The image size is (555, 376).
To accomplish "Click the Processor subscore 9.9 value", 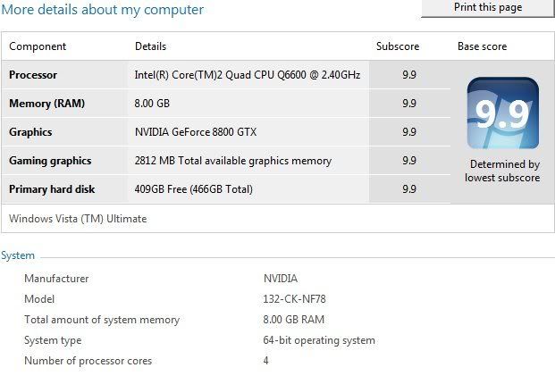I will click(x=408, y=75).
